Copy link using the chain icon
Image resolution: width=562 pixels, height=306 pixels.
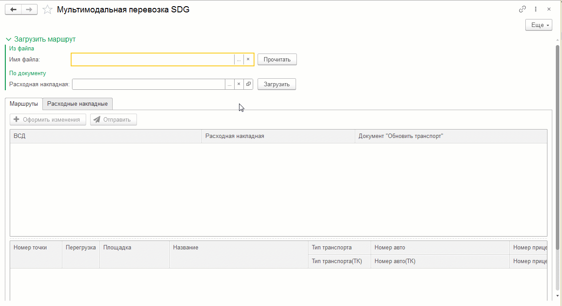(523, 9)
